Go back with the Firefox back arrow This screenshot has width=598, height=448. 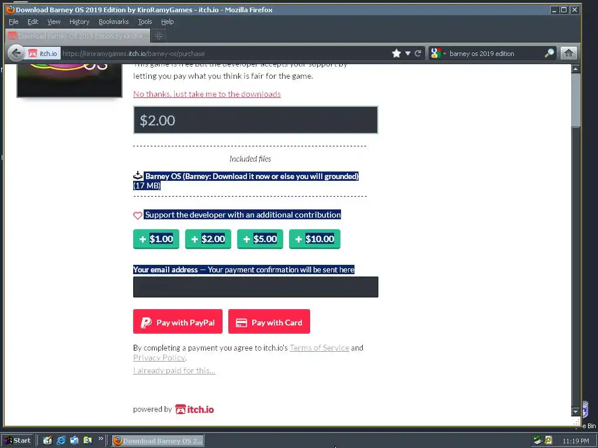pyautogui.click(x=16, y=53)
